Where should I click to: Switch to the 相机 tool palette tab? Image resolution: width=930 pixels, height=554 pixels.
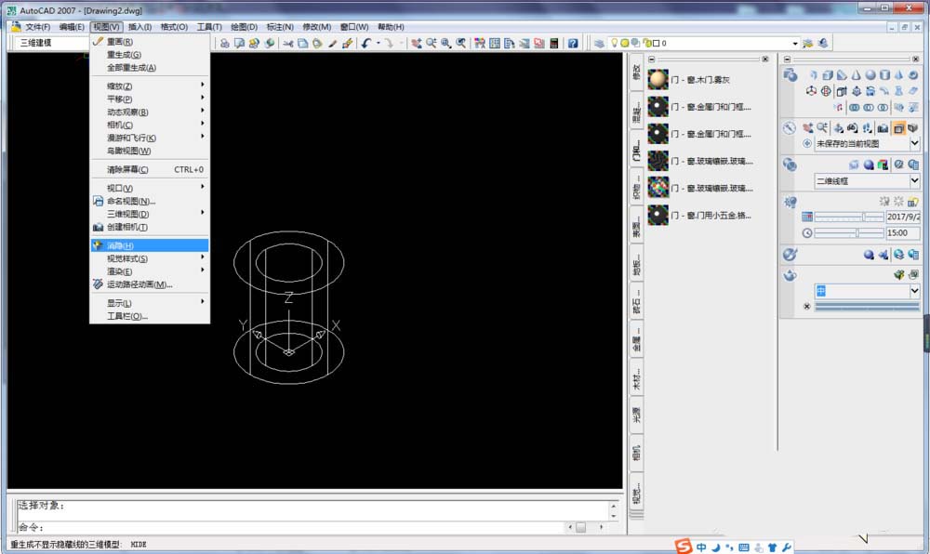point(636,453)
